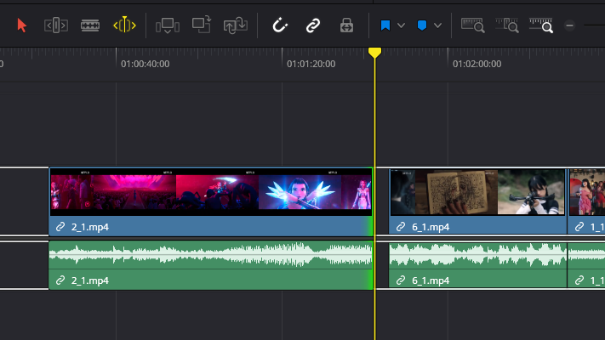Toggle the Position Lock icon
The width and height of the screenshot is (605, 340).
(346, 25)
